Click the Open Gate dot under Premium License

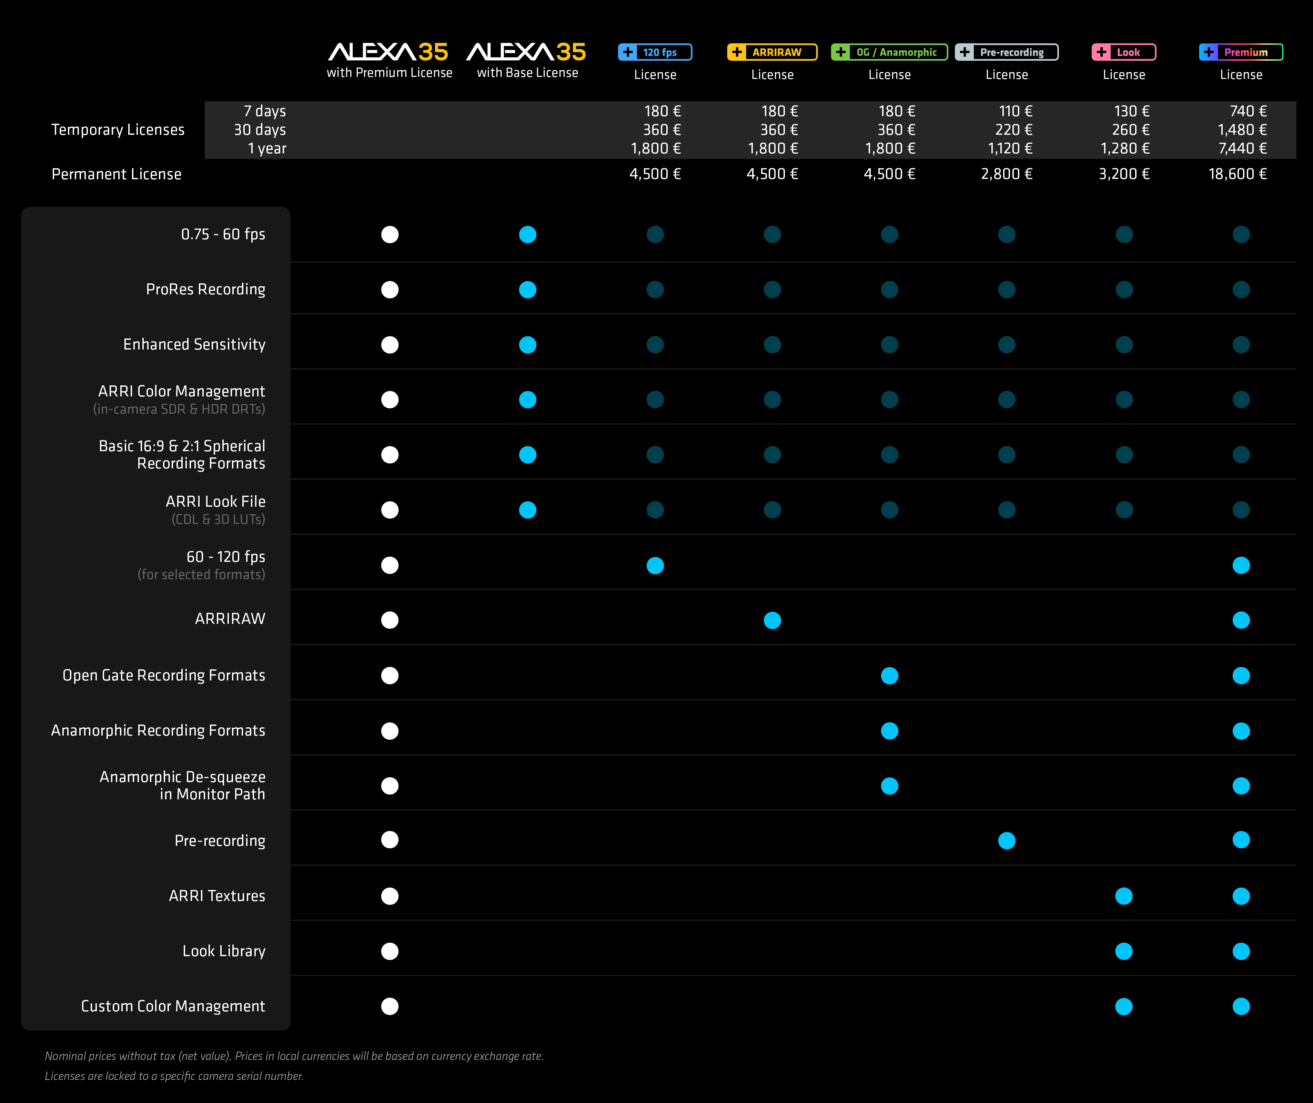coord(1241,675)
